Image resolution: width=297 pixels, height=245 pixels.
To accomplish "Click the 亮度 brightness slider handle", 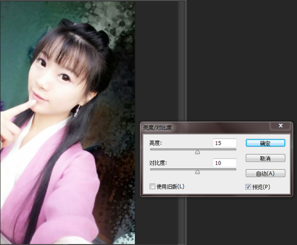I will point(197,152).
